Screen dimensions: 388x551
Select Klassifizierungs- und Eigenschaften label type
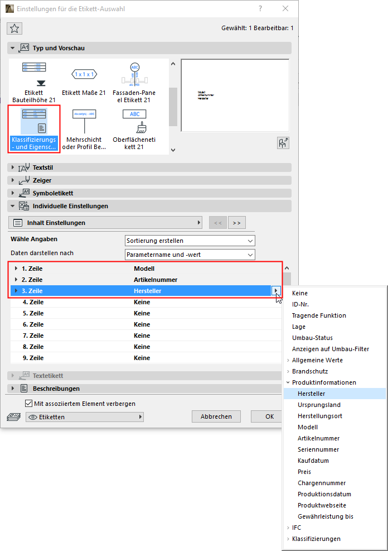click(34, 129)
